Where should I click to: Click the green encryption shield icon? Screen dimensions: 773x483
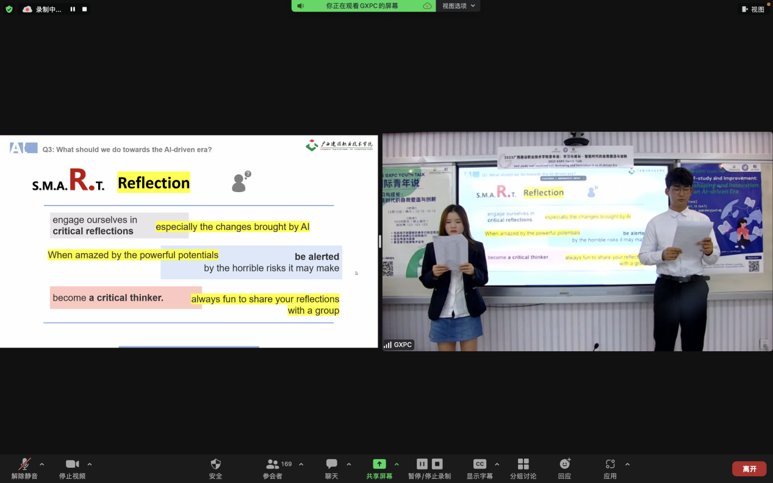9,9
